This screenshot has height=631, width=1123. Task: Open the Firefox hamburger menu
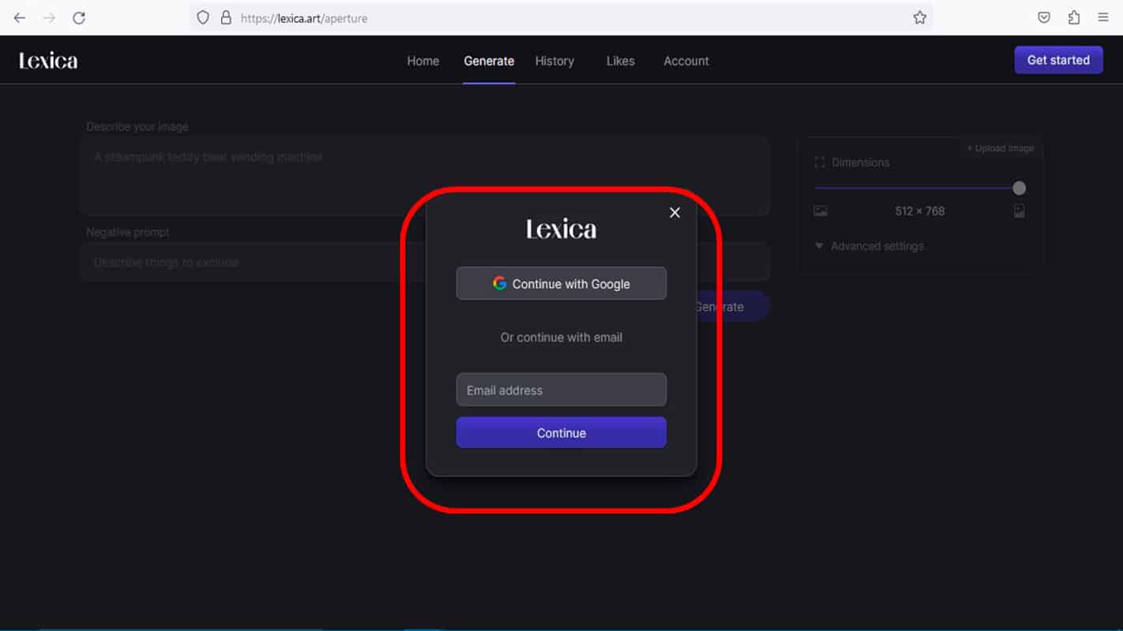[1103, 17]
